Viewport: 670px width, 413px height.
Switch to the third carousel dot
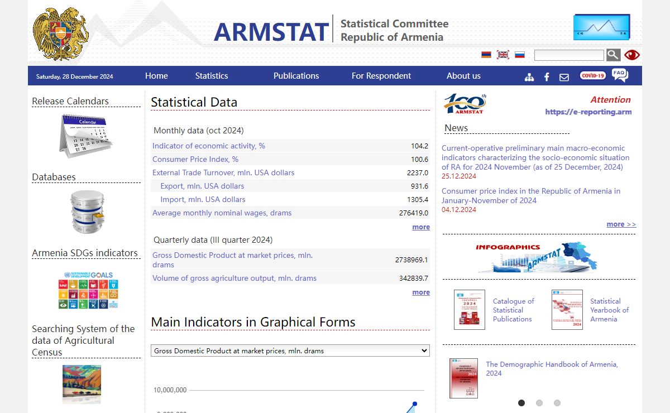pos(557,403)
